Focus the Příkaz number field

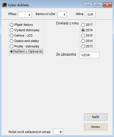pyautogui.click(x=25, y=14)
